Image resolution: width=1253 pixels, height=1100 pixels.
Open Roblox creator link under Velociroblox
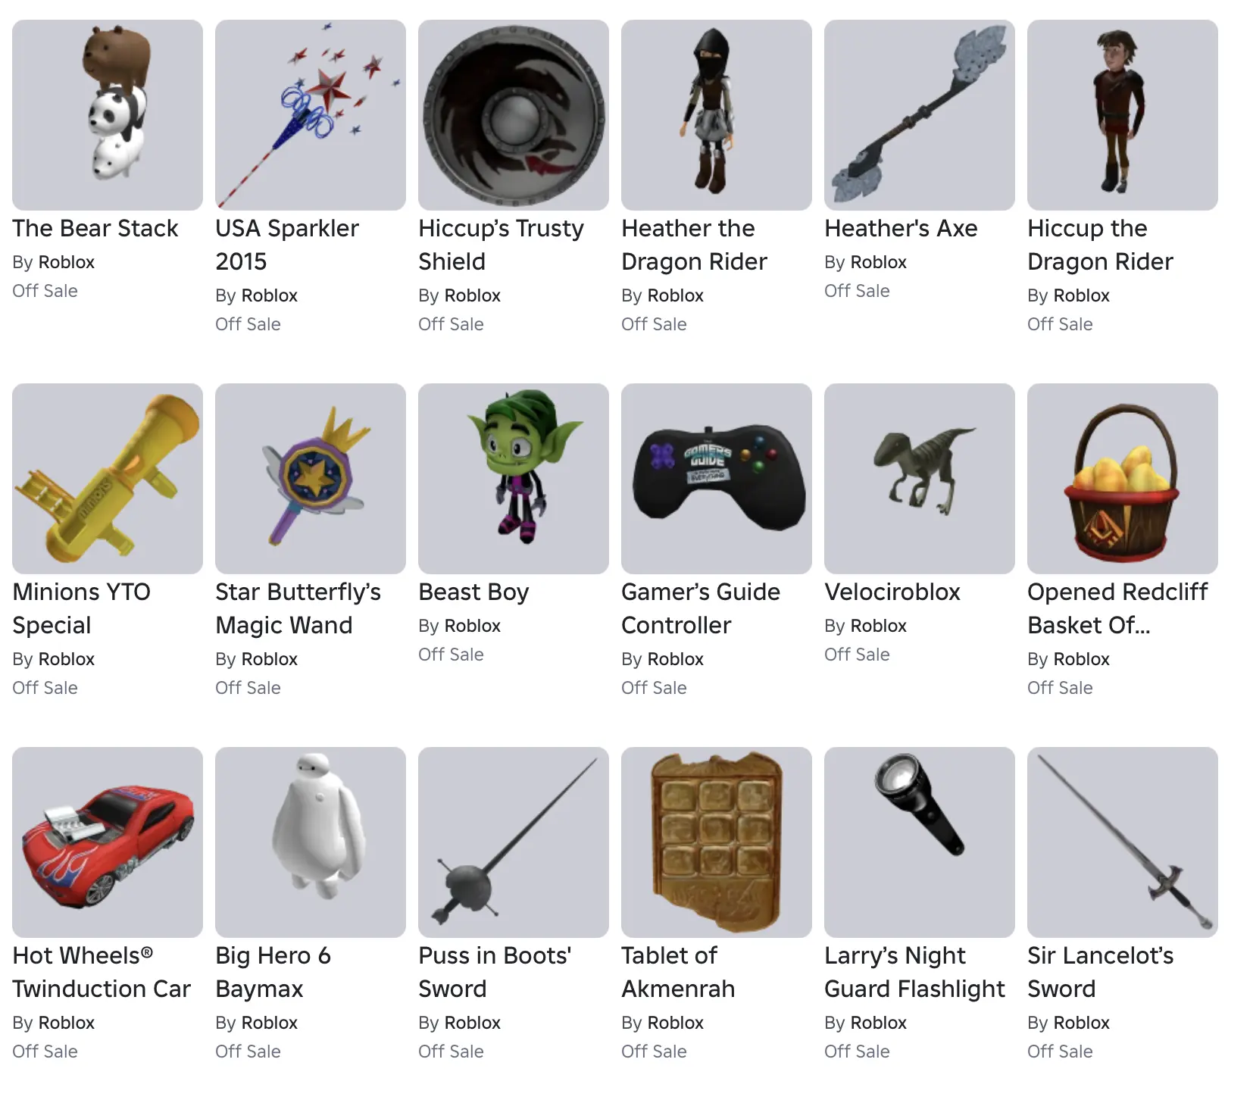(879, 626)
